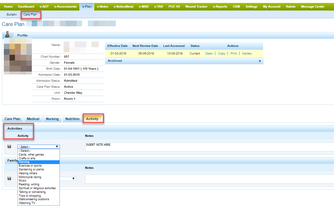Image resolution: width=334 pixels, height=210 pixels.
Task: Click the Print action link
Action: 233,54
